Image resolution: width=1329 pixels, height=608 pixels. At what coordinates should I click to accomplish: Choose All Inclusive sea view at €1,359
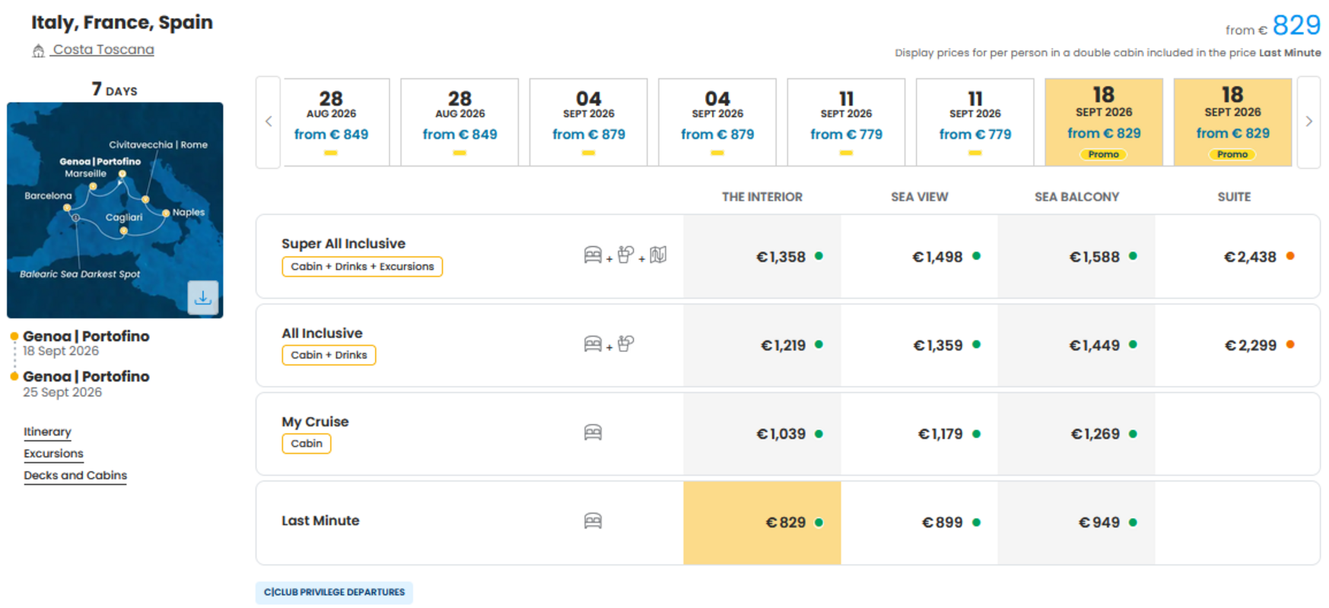[x=919, y=345]
